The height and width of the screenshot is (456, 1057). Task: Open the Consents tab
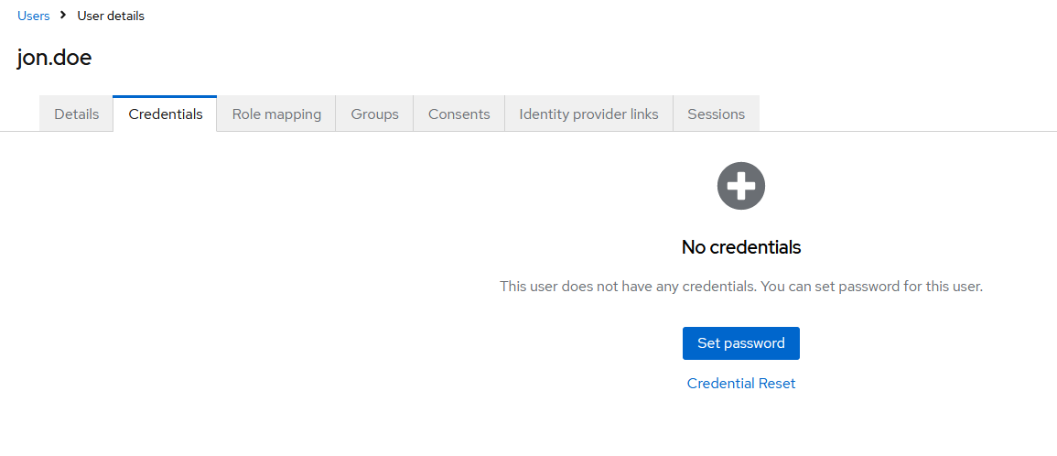pyautogui.click(x=458, y=114)
